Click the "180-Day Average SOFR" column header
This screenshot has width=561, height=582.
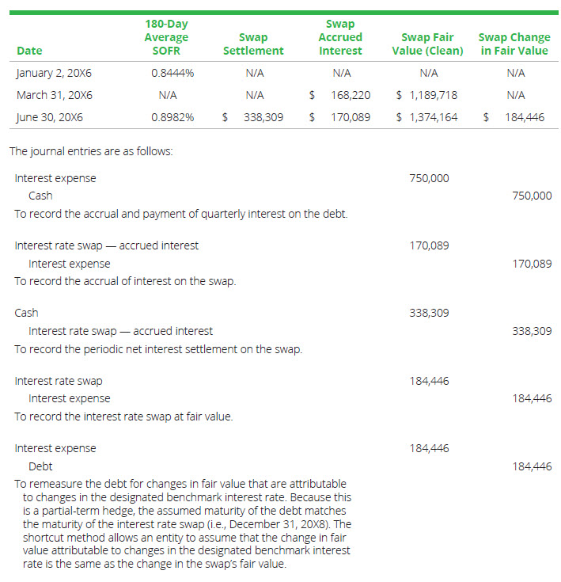coord(166,37)
